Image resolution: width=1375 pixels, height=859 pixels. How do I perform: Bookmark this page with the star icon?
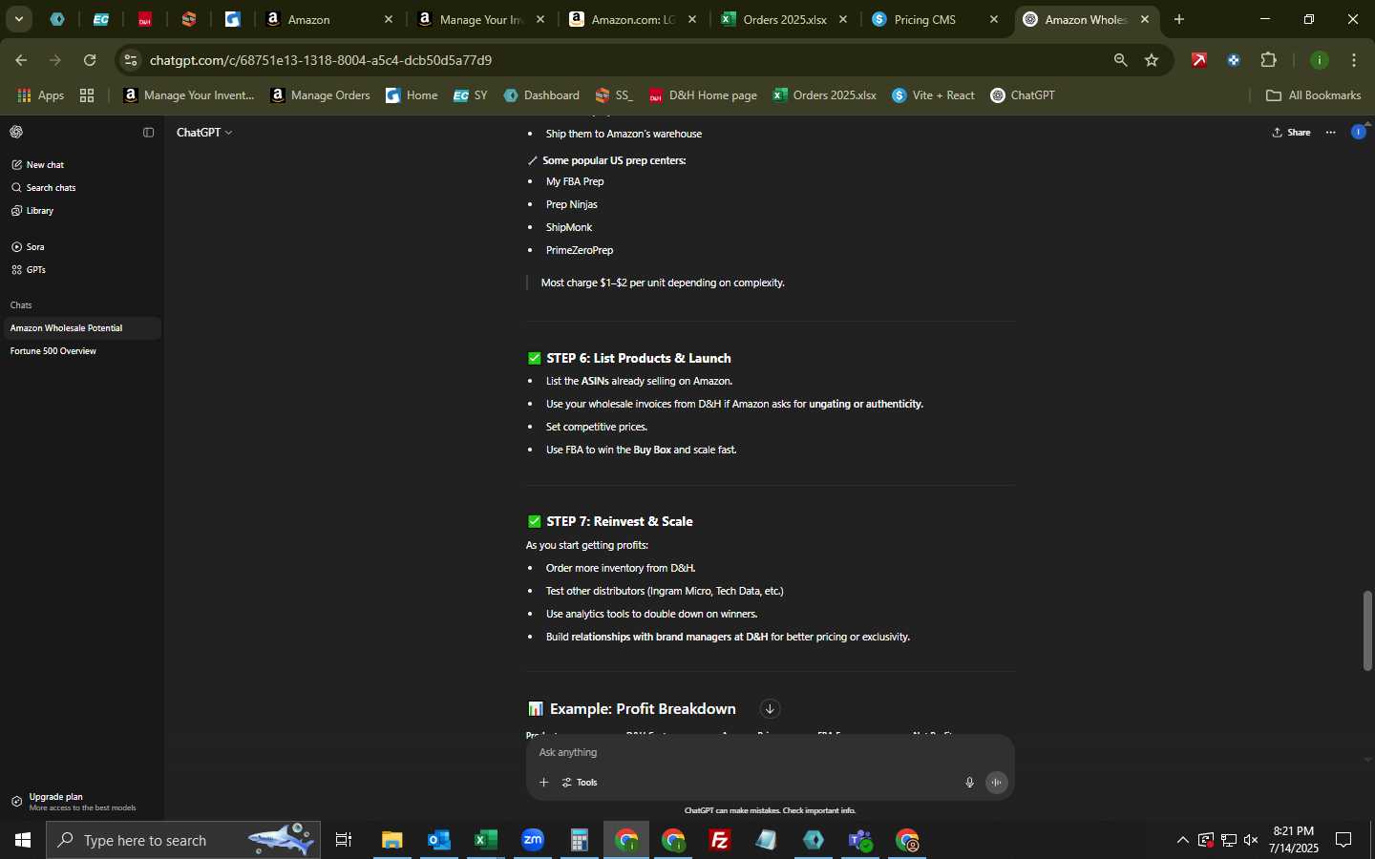pos(1152,60)
